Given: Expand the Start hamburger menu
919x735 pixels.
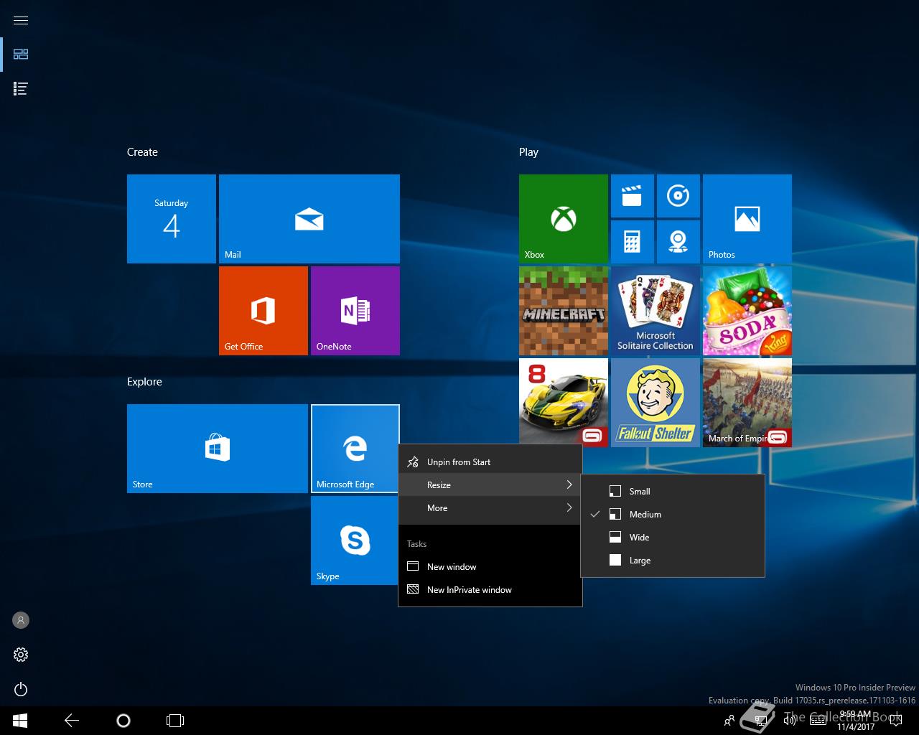Looking at the screenshot, I should pyautogui.click(x=21, y=20).
